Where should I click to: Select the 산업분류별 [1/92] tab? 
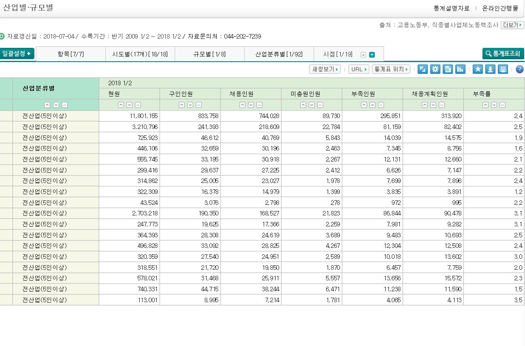[x=279, y=54]
